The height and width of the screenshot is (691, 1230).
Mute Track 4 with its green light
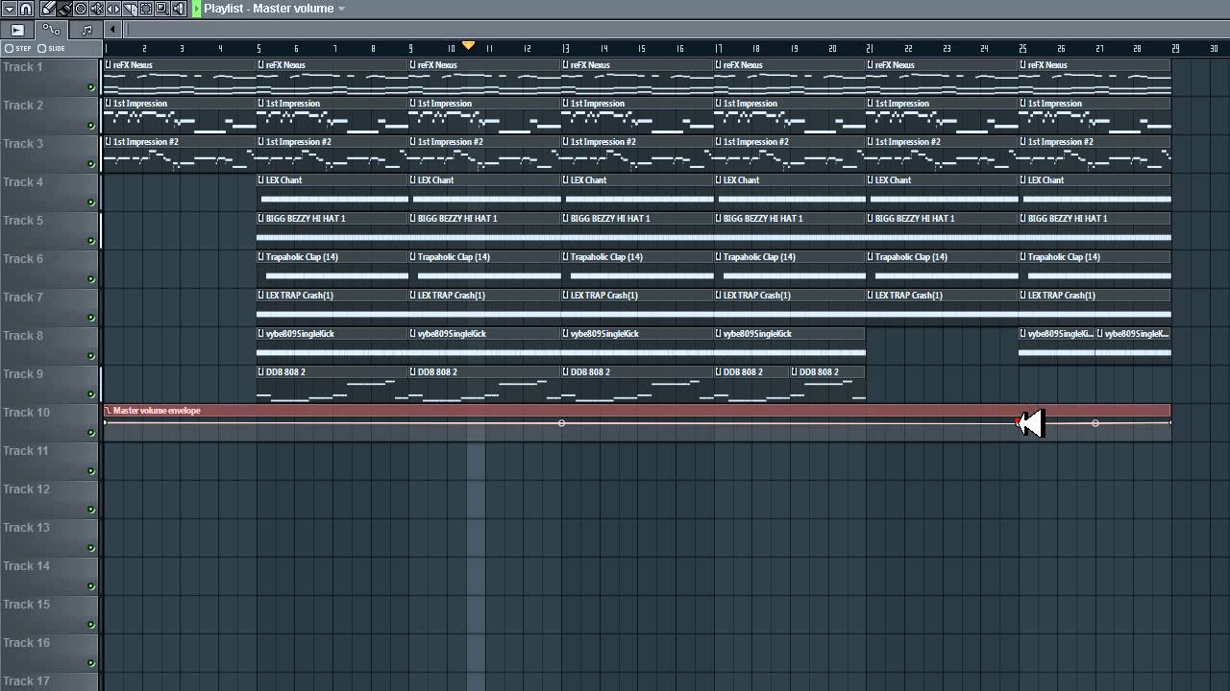click(91, 203)
